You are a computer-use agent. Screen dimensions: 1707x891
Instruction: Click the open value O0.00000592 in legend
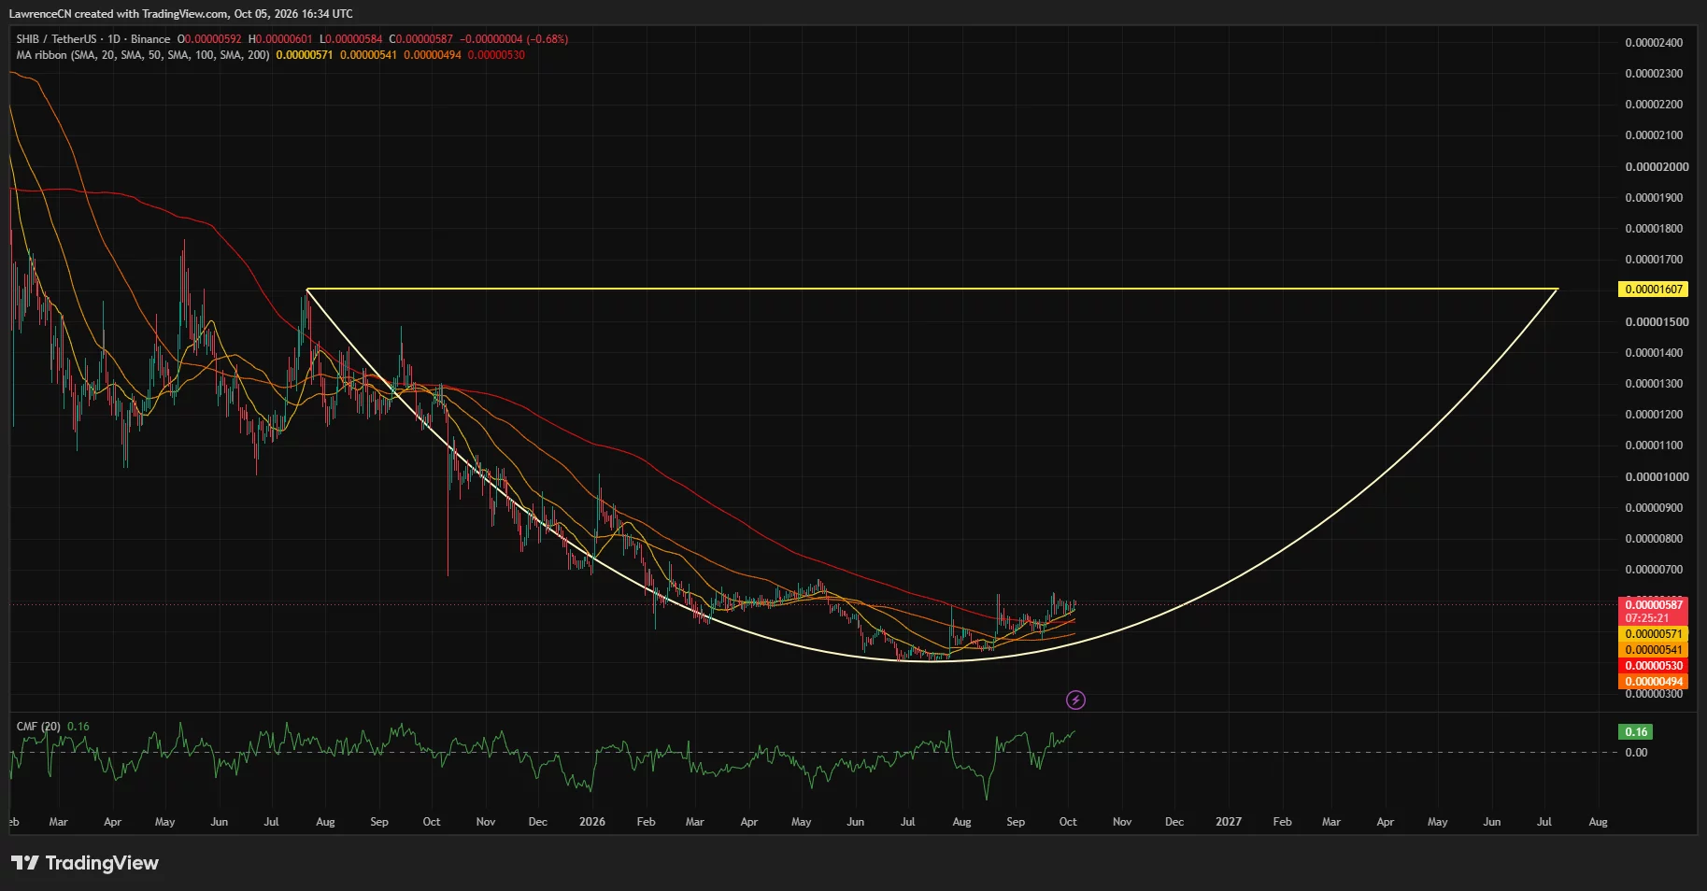(x=209, y=39)
